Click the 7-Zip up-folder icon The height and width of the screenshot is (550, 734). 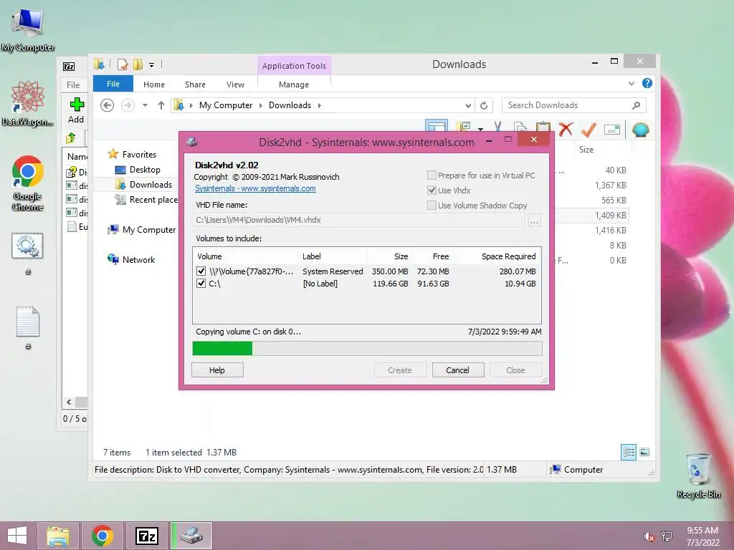[x=71, y=138]
